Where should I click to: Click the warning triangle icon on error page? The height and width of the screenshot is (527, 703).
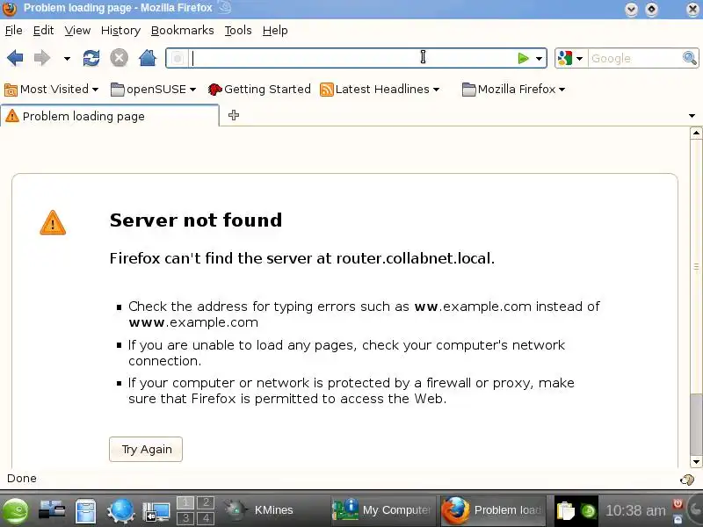coord(53,223)
